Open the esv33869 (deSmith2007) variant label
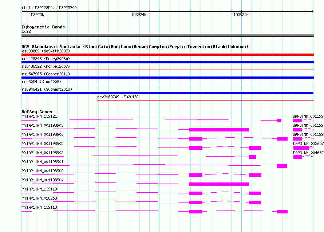The image size is (324, 232). (x=46, y=51)
